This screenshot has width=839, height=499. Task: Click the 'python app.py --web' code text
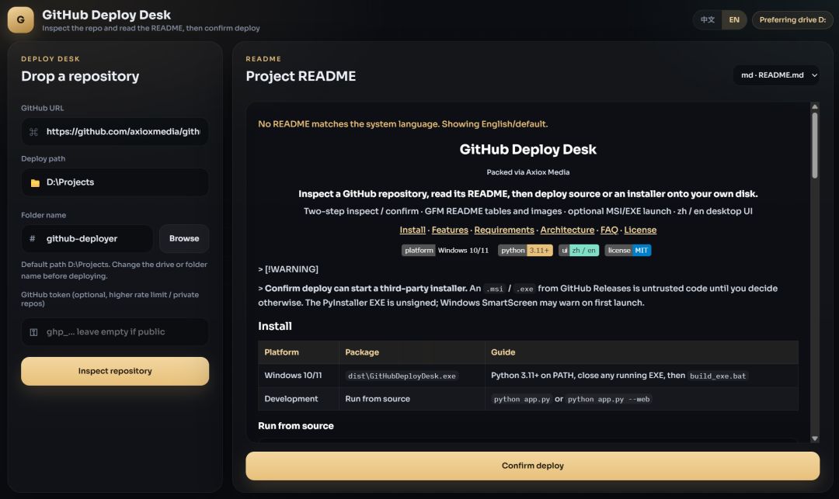point(609,400)
